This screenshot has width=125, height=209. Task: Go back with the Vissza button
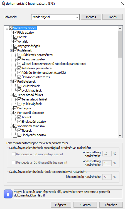pyautogui.click(x=85, y=205)
